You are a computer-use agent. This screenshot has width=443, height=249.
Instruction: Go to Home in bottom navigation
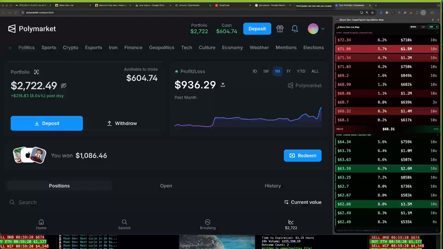[x=41, y=224]
